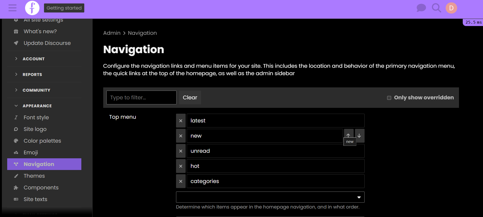
Task: Collapse the Appearance sidebar section
Action: tap(37, 106)
